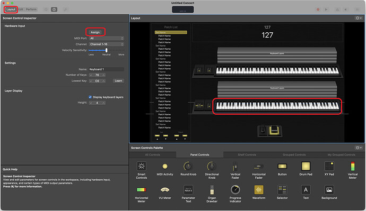The image size is (366, 211).
Task: Click the Name field containing Keyboard 1
Action: point(107,69)
